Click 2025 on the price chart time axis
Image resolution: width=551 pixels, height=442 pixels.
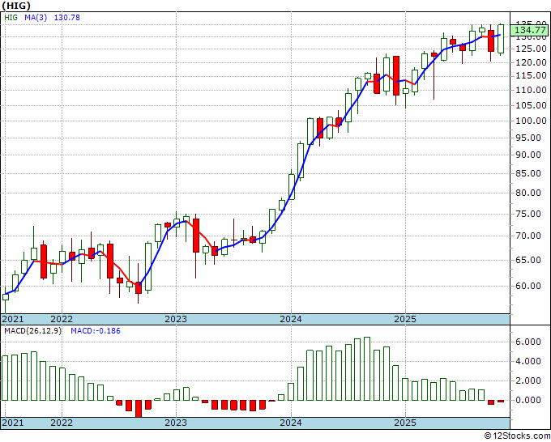405,319
